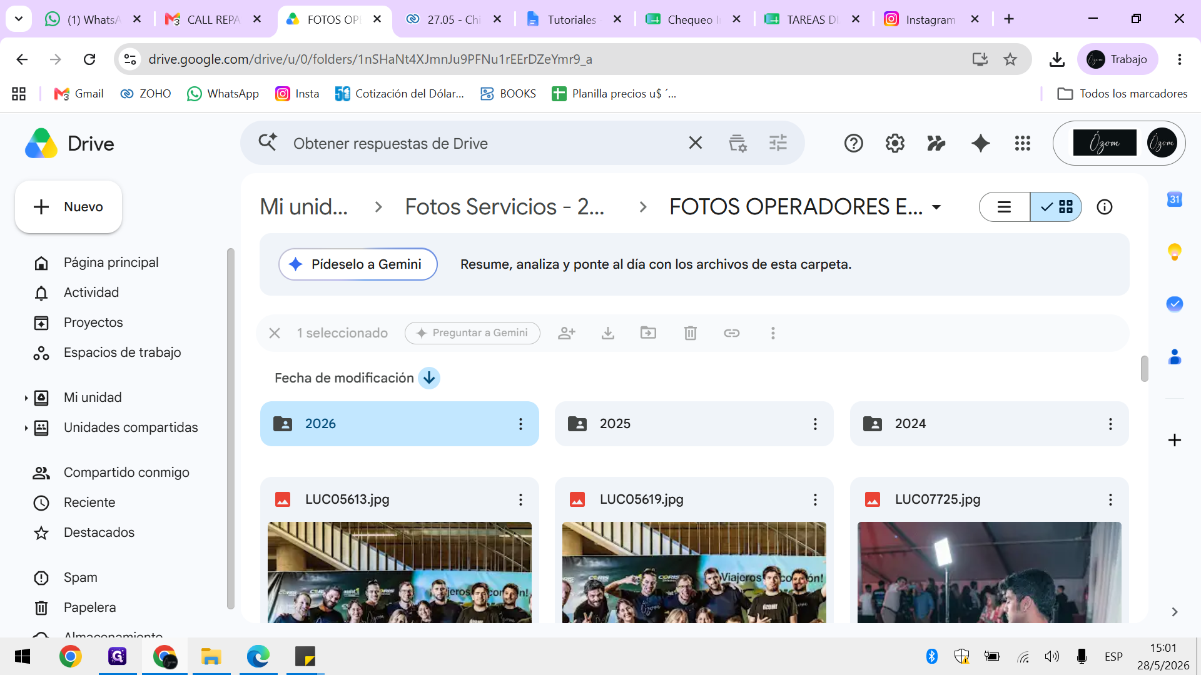Deselect the 1 selected item
1201x675 pixels.
(274, 333)
